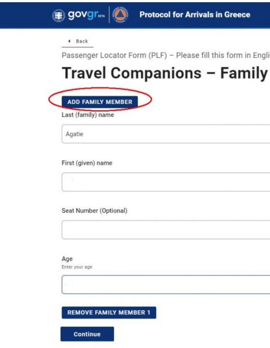Click the Last (family) name label
The height and width of the screenshot is (348, 270).
click(88, 115)
